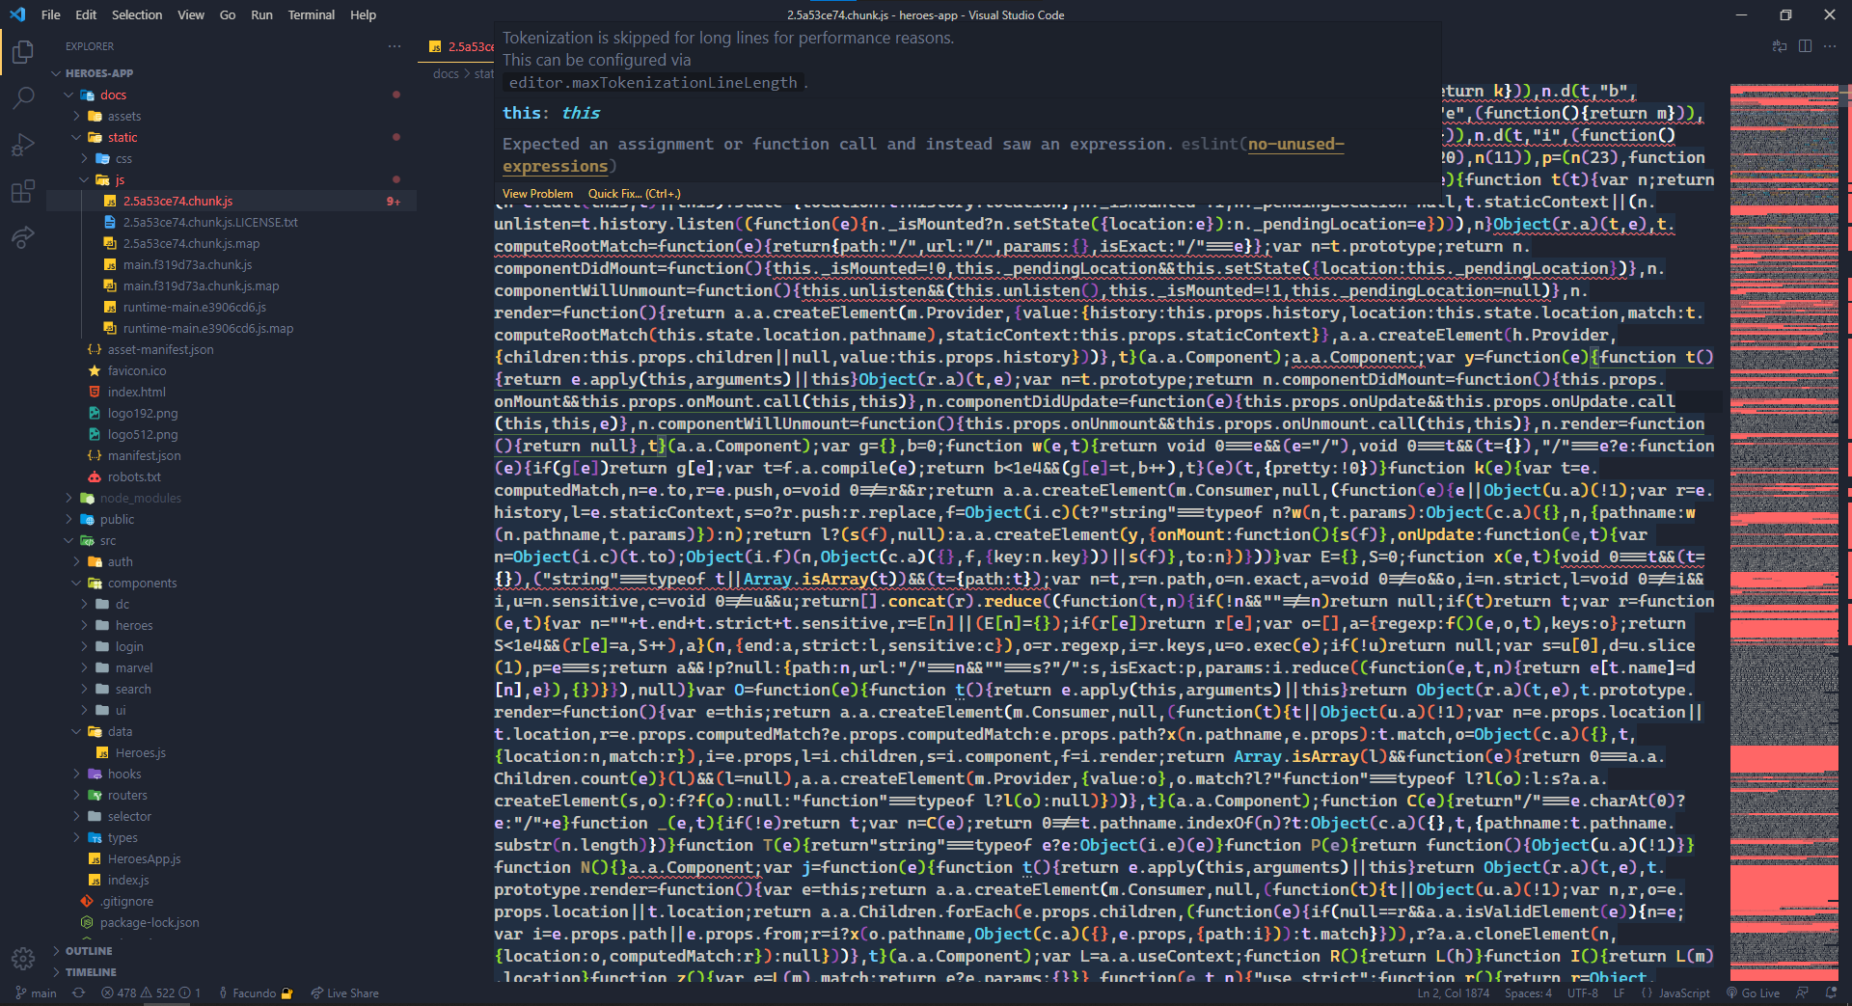Open the Extensions view
This screenshot has width=1852, height=1006.
coord(23,191)
